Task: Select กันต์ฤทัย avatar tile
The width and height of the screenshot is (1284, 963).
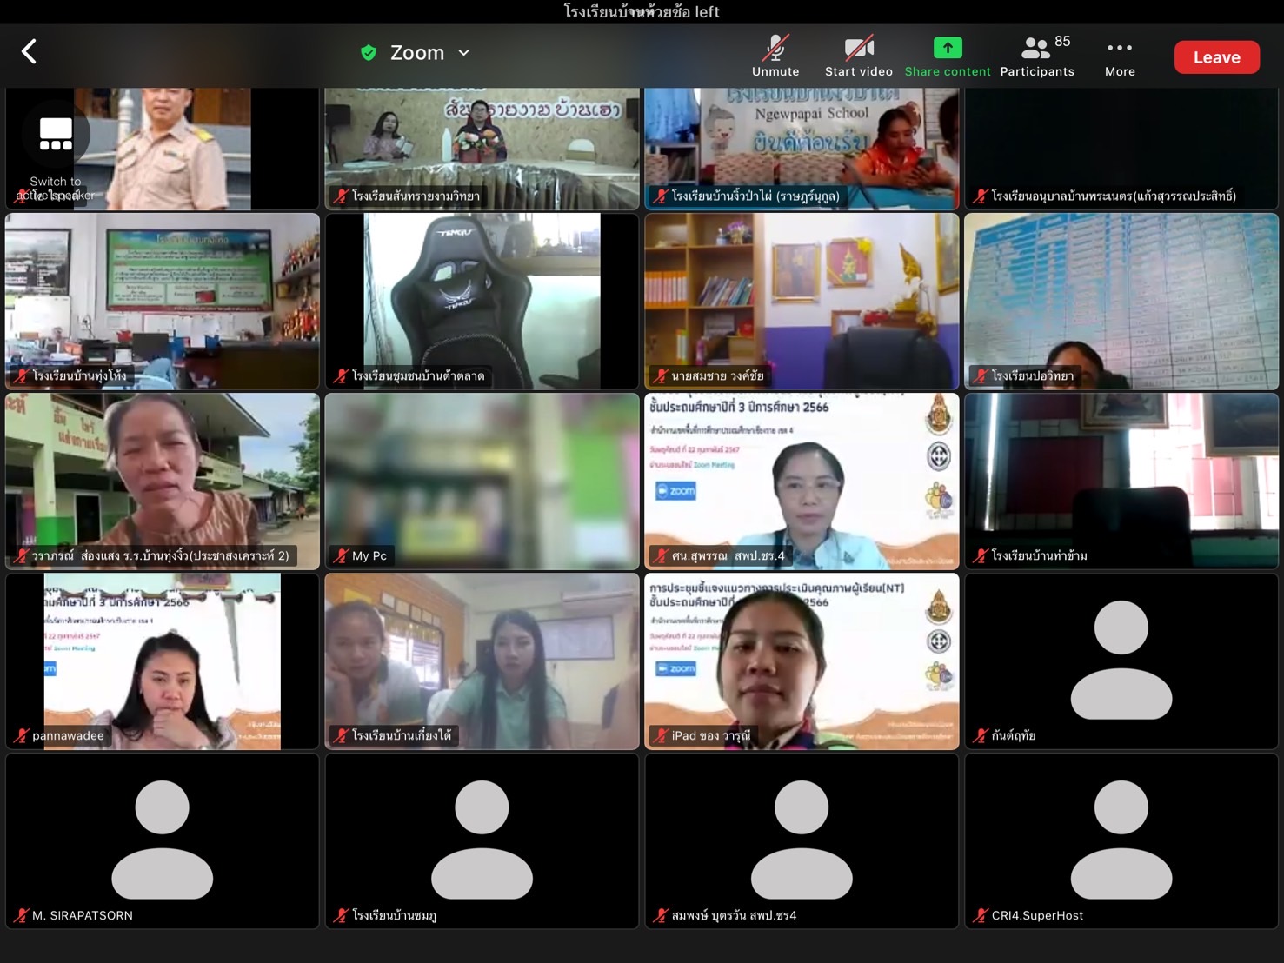Action: (1121, 661)
